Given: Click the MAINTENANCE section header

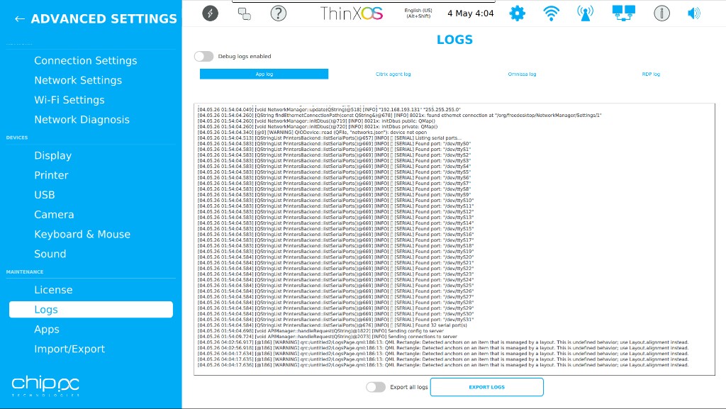Looking at the screenshot, I should [25, 272].
